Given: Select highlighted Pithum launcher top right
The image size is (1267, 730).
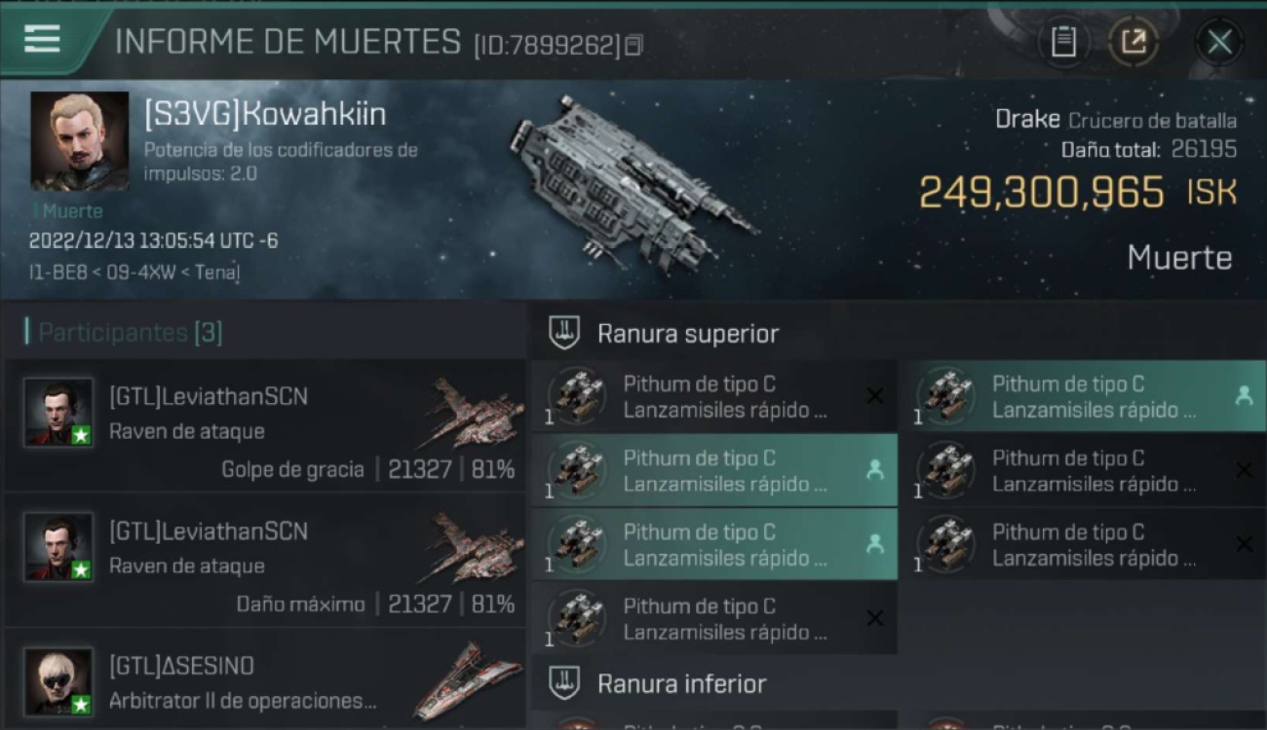Looking at the screenshot, I should pos(1082,396).
